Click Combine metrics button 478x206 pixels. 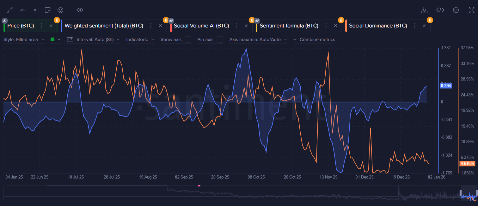[x=314, y=39]
